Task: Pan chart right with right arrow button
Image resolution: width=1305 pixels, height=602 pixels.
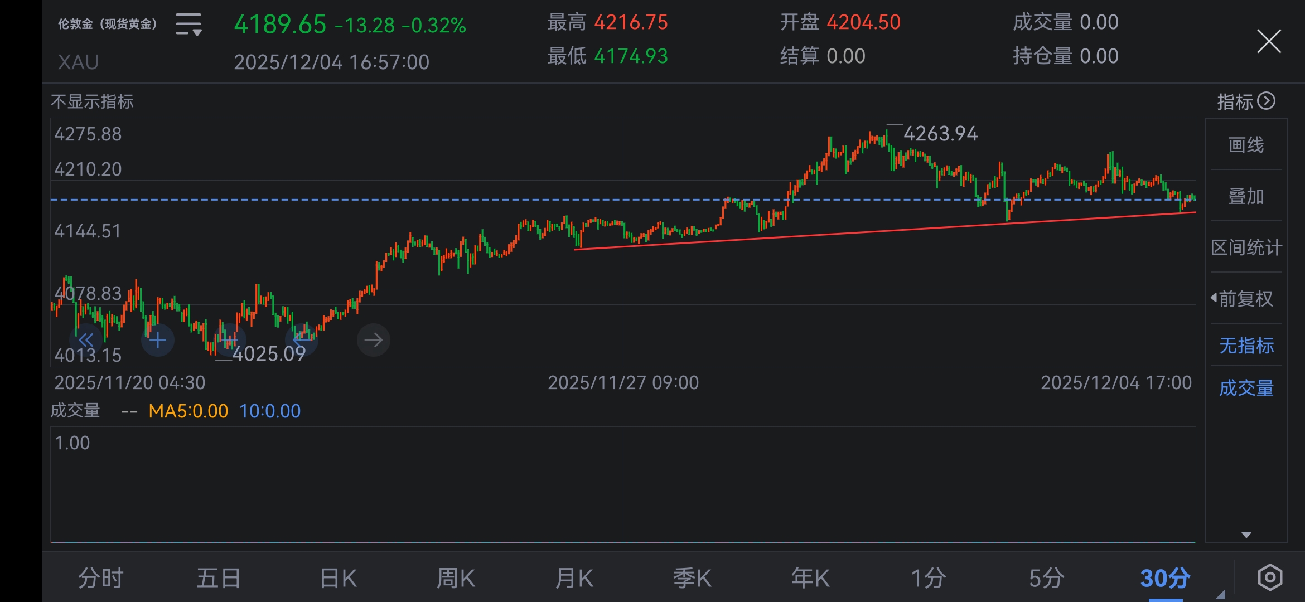Action: coord(373,340)
